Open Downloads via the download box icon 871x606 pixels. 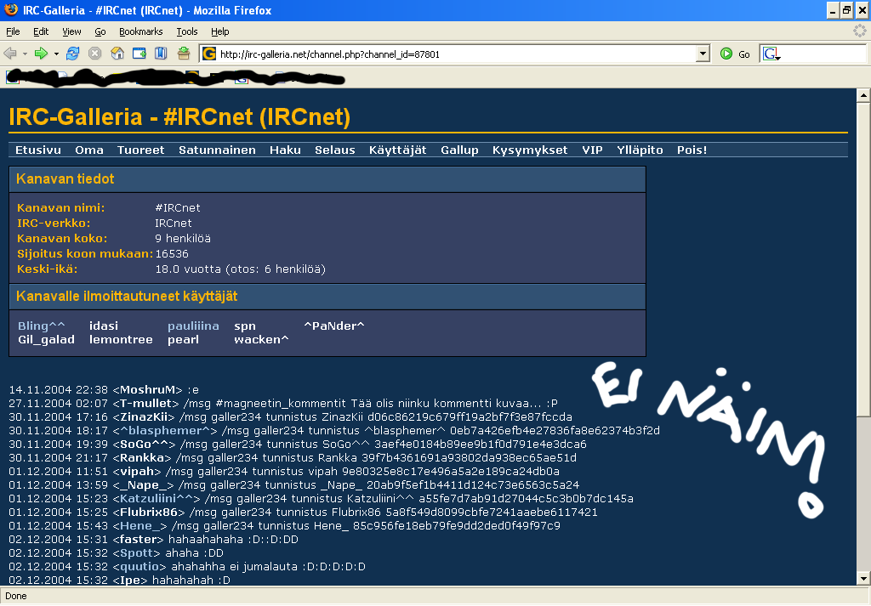(x=183, y=53)
